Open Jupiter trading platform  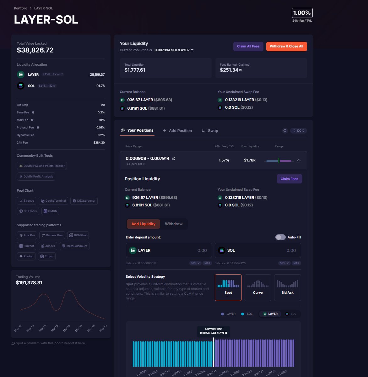pos(48,246)
